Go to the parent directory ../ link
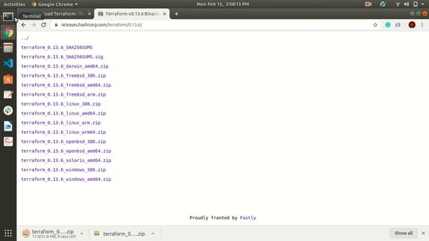The width and height of the screenshot is (429, 241). [25, 38]
